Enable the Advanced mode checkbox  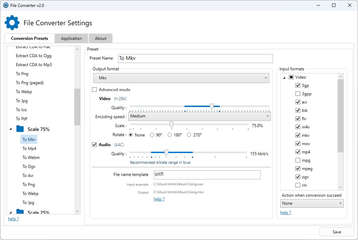(94, 90)
